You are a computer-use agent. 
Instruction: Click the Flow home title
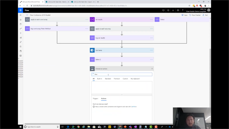pyautogui.click(x=27, y=10)
